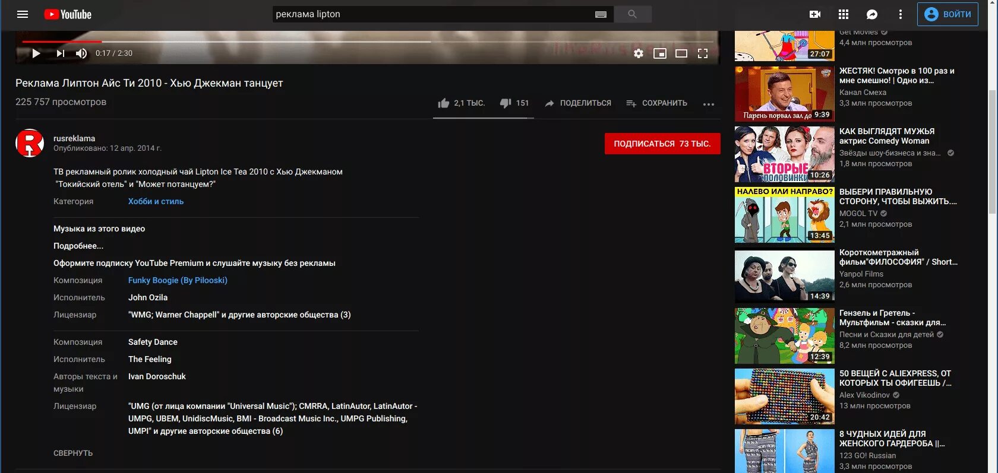Image resolution: width=998 pixels, height=473 pixels.
Task: Open the on-screen keyboard in search box
Action: pyautogui.click(x=601, y=14)
